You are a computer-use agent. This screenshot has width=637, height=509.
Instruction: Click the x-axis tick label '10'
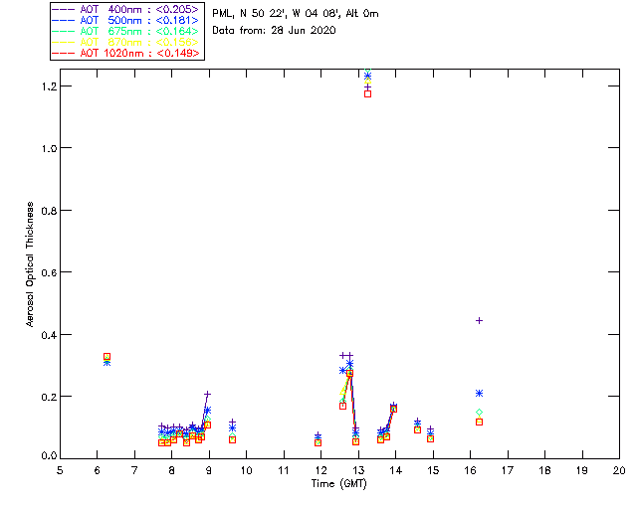(246, 470)
